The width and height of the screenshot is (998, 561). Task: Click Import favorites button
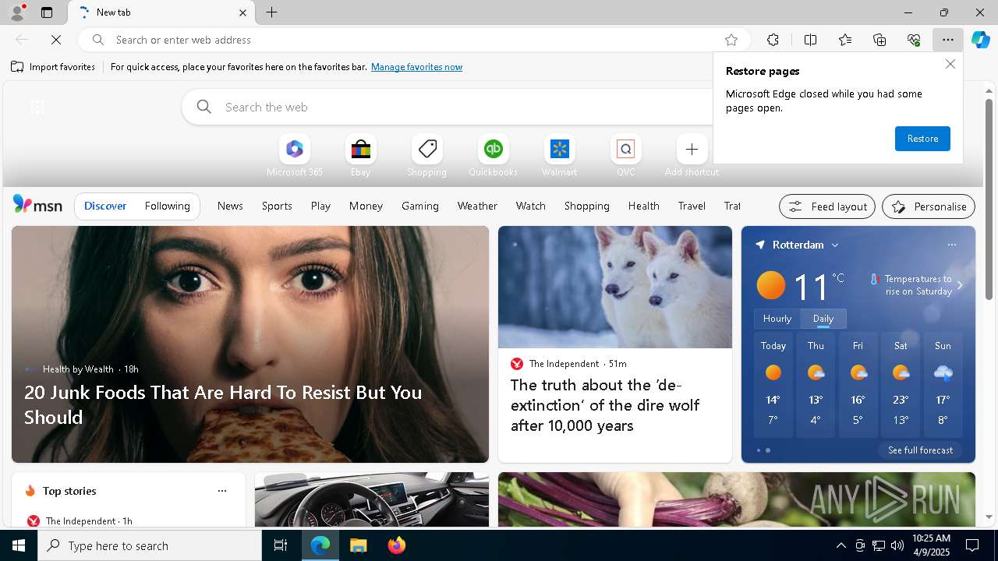[x=53, y=67]
